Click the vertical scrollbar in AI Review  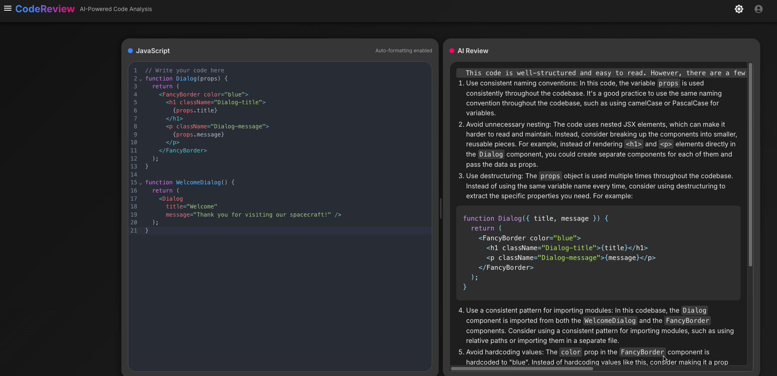pyautogui.click(x=750, y=164)
